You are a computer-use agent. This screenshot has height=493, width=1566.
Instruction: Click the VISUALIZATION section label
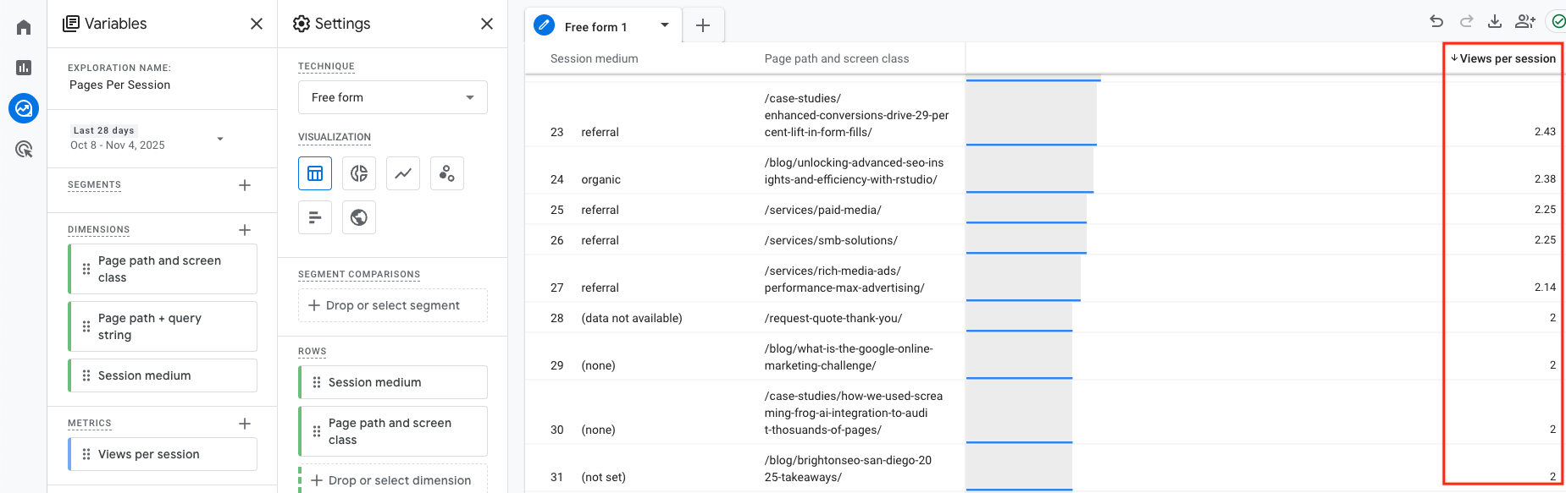335,137
